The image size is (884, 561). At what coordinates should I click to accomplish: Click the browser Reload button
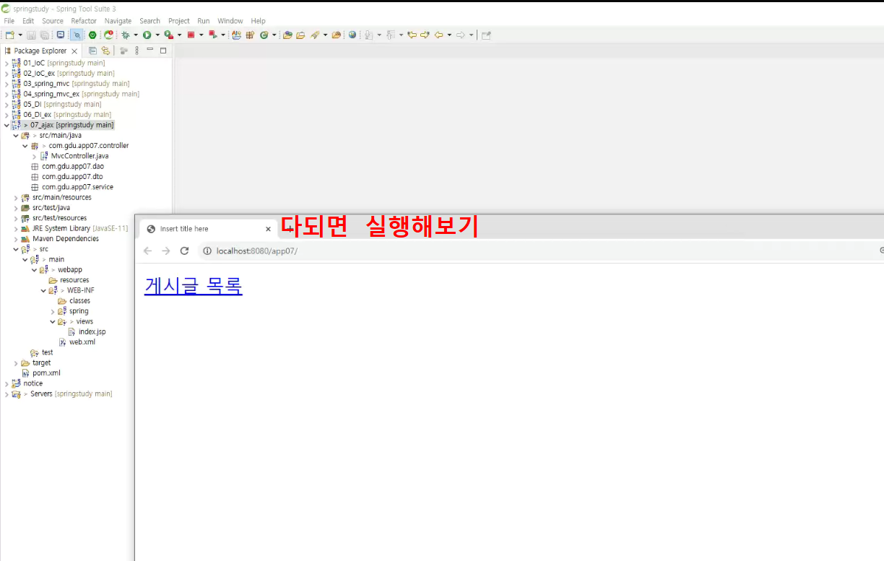click(x=184, y=251)
